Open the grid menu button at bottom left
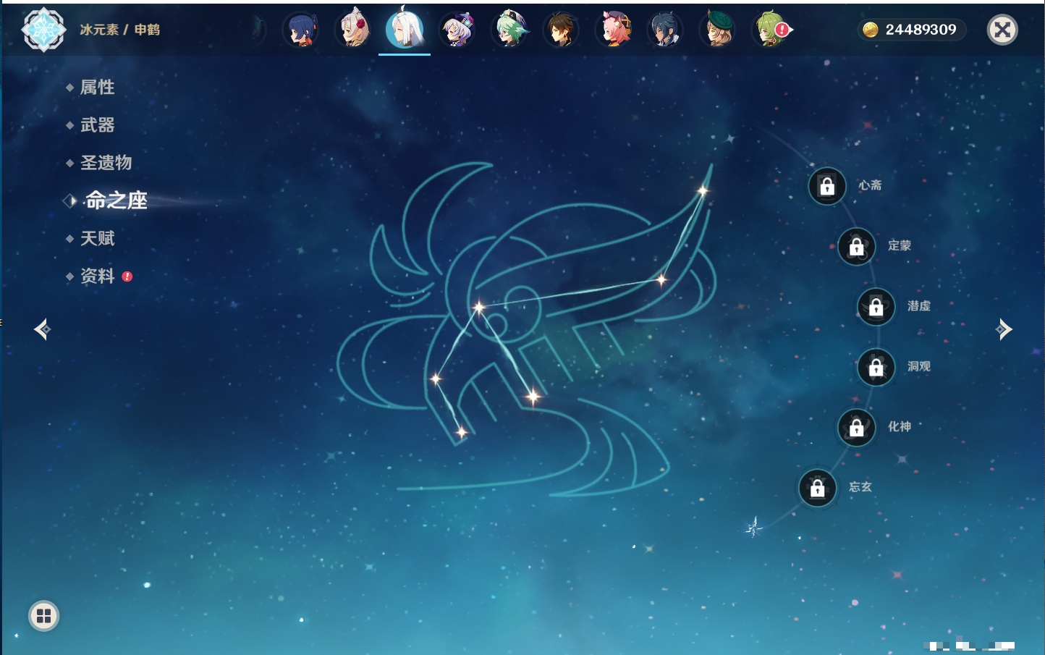This screenshot has height=655, width=1045. click(43, 616)
